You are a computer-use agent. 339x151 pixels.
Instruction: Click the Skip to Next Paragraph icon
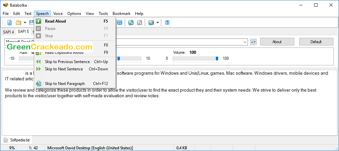pyautogui.click(x=38, y=84)
